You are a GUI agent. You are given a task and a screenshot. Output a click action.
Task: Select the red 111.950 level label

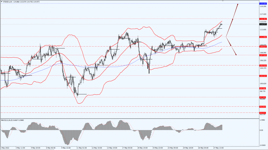(263, 37)
